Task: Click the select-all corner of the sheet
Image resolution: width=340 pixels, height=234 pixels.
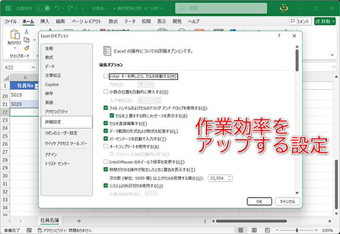Action: (x=6, y=77)
